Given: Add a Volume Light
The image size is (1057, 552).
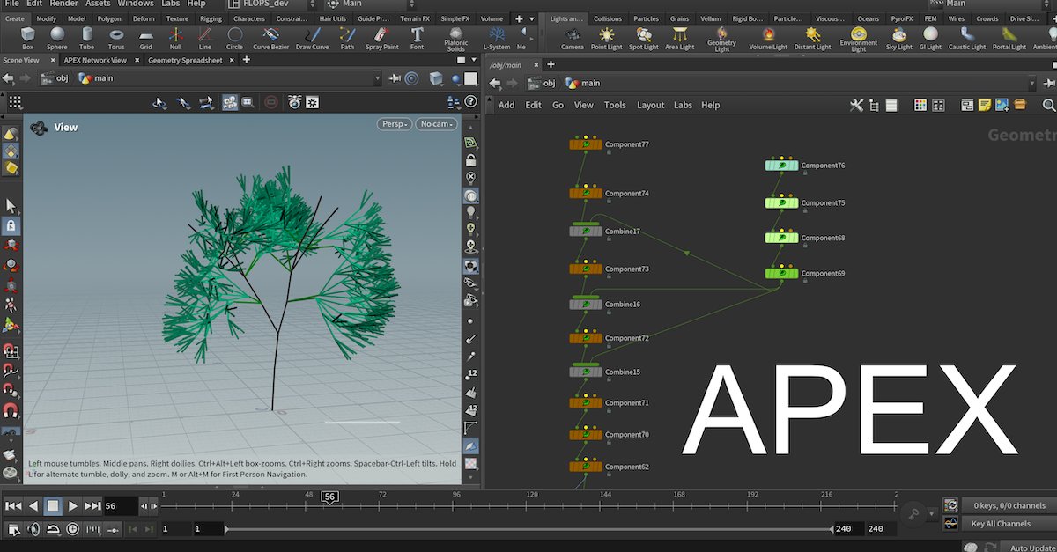Looking at the screenshot, I should tap(768, 38).
